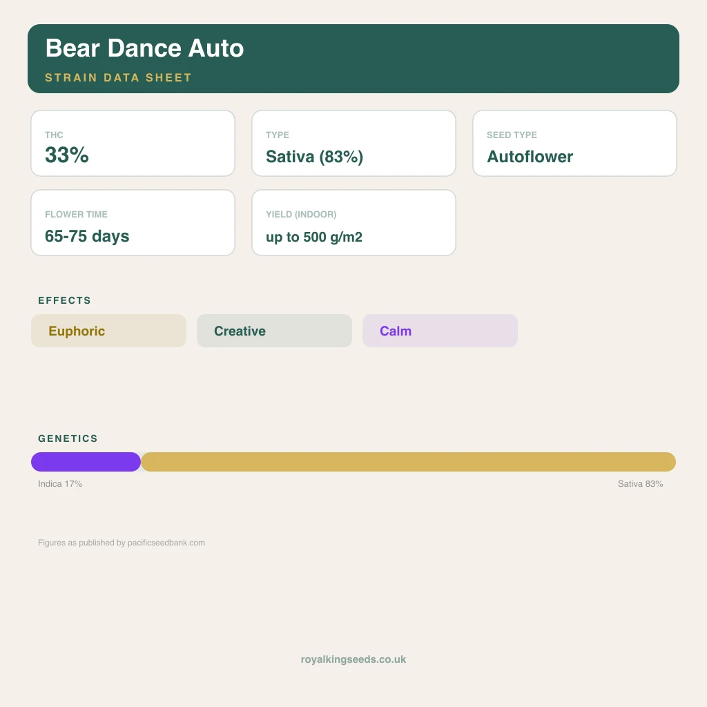Click the Genetics section heading

pos(68,438)
